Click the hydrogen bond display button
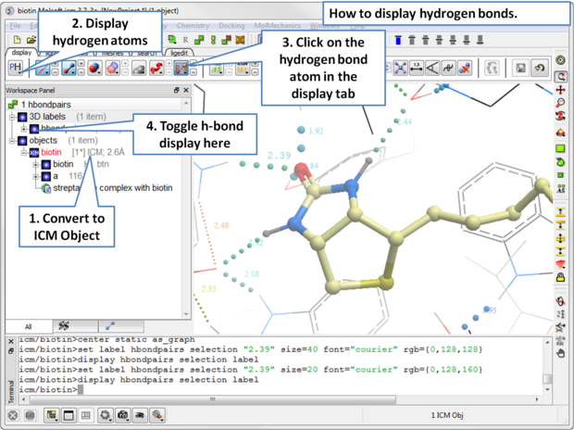 click(x=181, y=69)
